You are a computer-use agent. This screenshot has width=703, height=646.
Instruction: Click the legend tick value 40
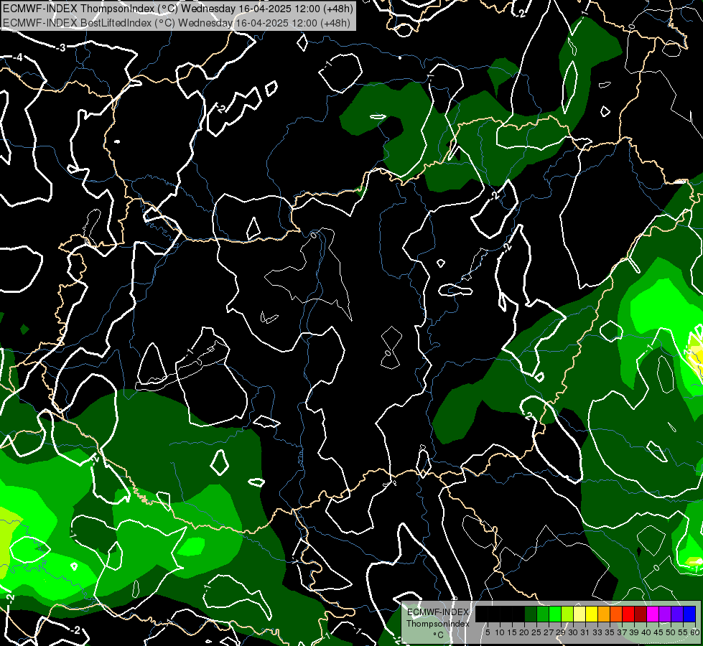tap(646, 632)
